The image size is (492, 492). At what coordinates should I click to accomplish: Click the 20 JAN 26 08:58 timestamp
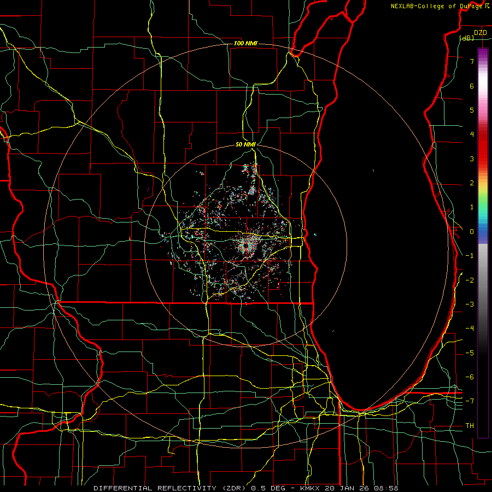tap(361, 488)
